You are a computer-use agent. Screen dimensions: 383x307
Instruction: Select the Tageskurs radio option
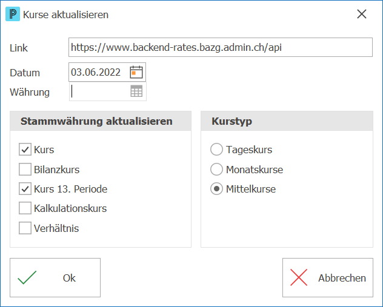(x=216, y=150)
